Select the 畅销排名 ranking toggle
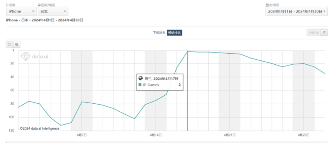 (175, 33)
